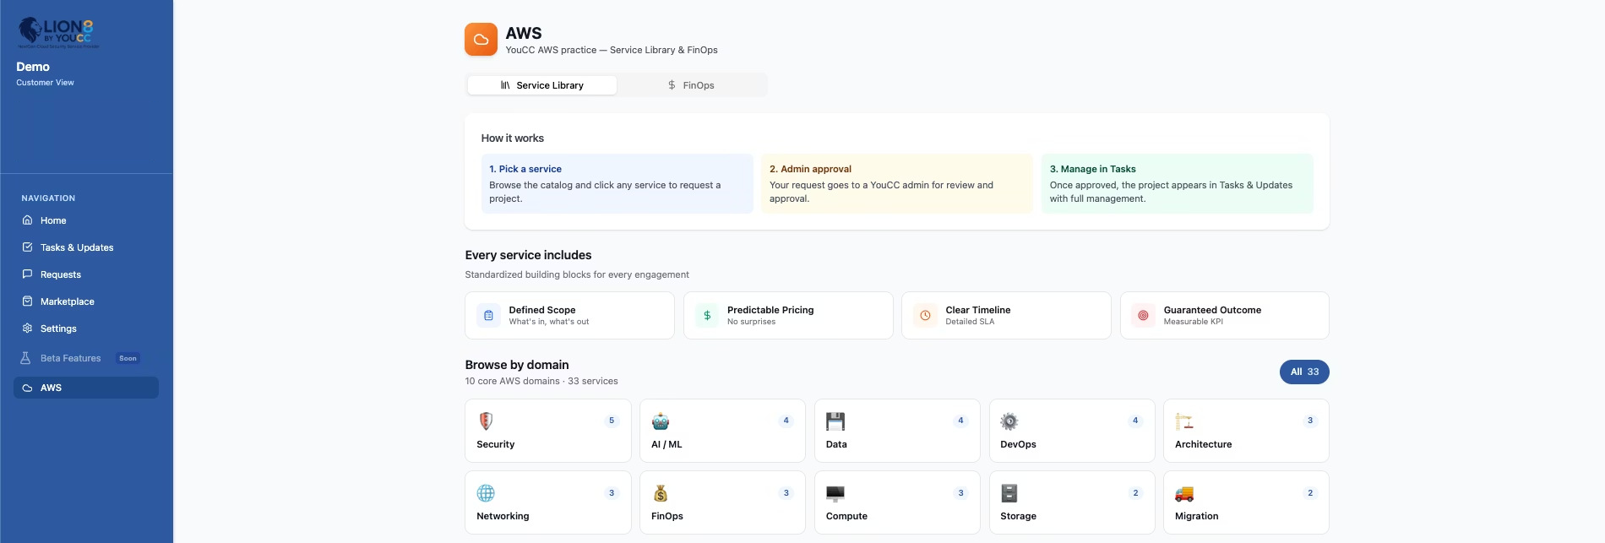Click the Security card count badge 5
This screenshot has height=543, width=1605.
click(612, 421)
